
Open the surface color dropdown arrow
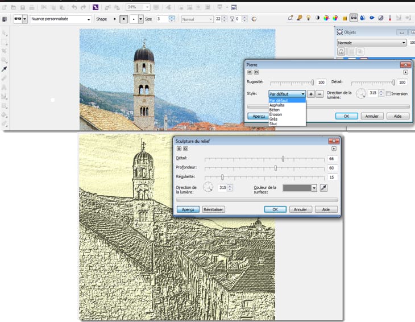314,188
